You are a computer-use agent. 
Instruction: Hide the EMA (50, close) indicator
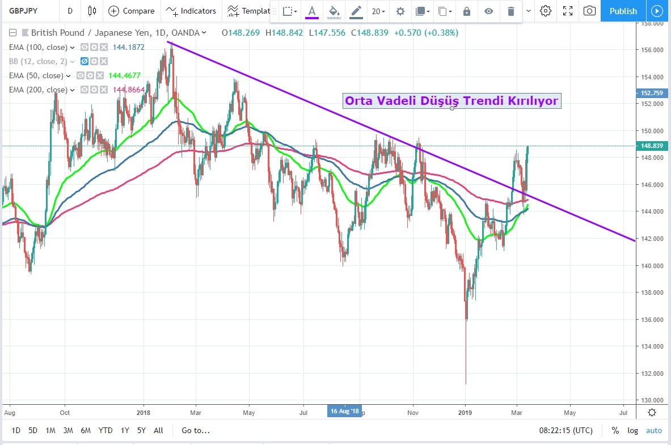pos(80,75)
